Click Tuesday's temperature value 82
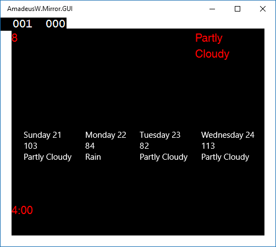 144,146
